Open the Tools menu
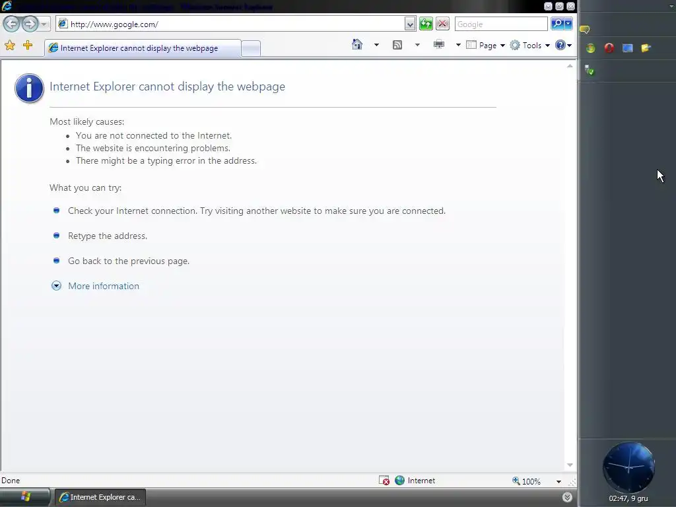 530,46
